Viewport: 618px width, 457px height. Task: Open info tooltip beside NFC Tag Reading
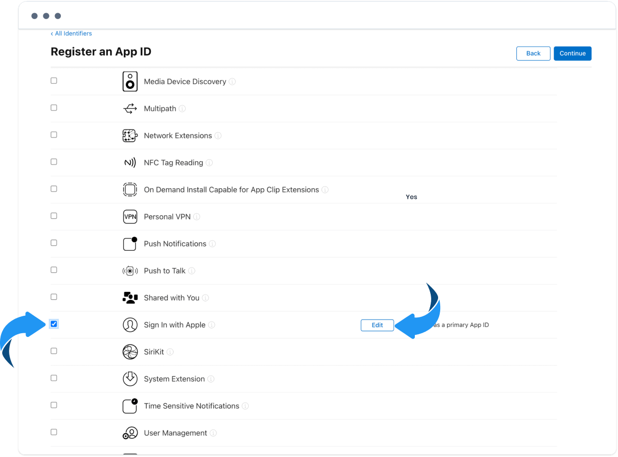click(x=210, y=163)
